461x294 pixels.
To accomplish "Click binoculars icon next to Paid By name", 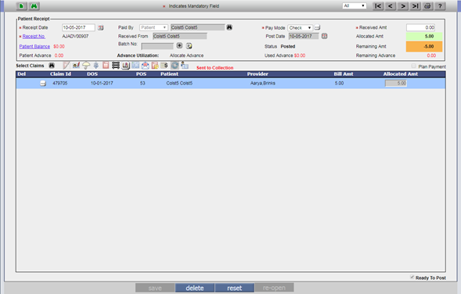I will (x=229, y=27).
